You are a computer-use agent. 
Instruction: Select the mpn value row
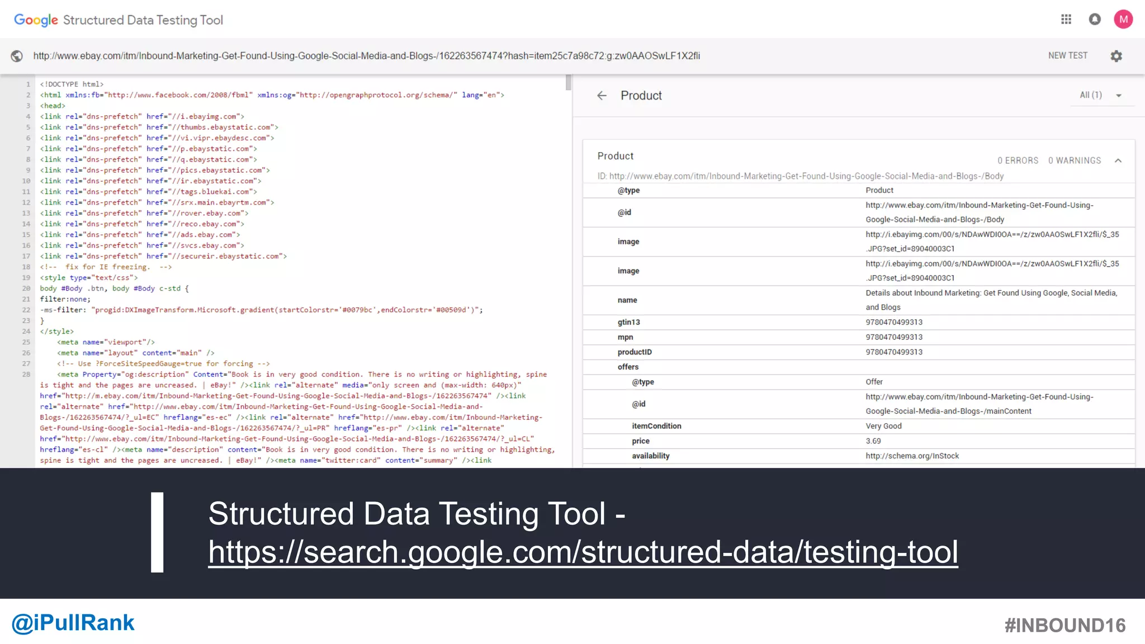coord(859,337)
